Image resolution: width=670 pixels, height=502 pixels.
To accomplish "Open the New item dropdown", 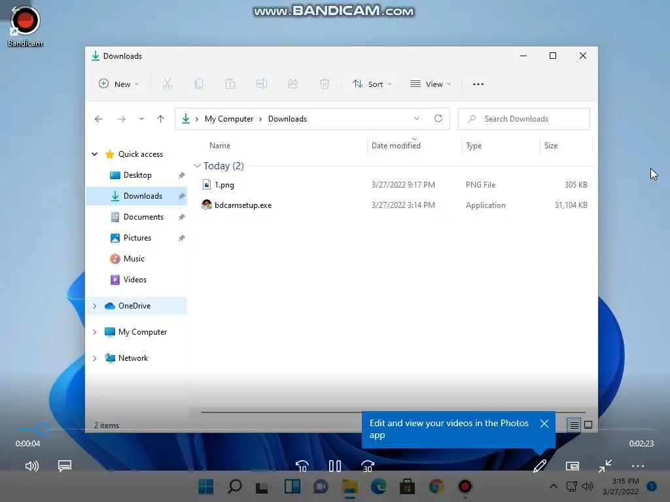I will (119, 84).
